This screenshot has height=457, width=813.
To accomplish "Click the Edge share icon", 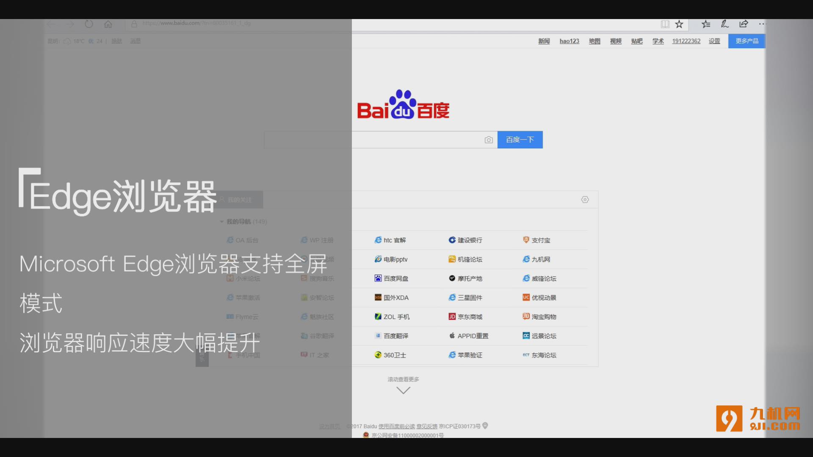I will [x=744, y=24].
